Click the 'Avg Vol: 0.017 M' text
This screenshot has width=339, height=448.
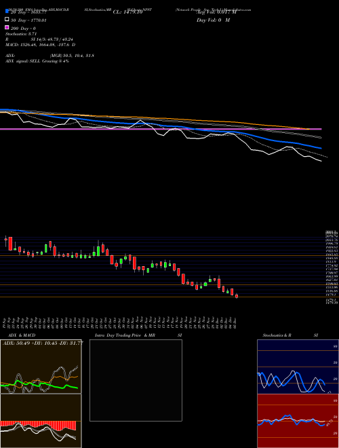click(x=216, y=12)
